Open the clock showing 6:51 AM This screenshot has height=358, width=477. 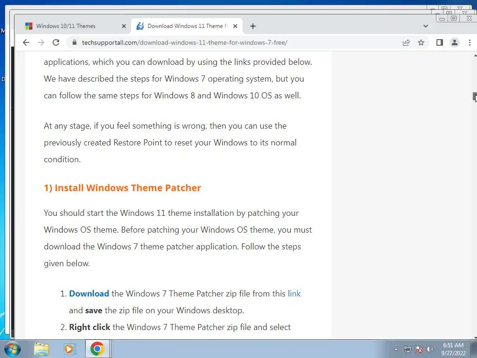(453, 349)
